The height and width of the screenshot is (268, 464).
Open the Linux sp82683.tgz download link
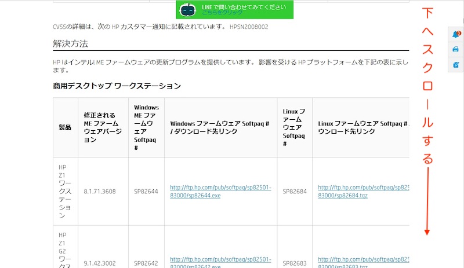pos(364,263)
